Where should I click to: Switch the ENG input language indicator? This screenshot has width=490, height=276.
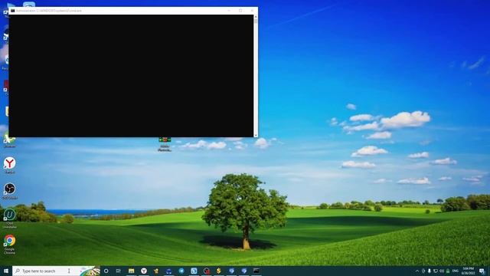(456, 271)
